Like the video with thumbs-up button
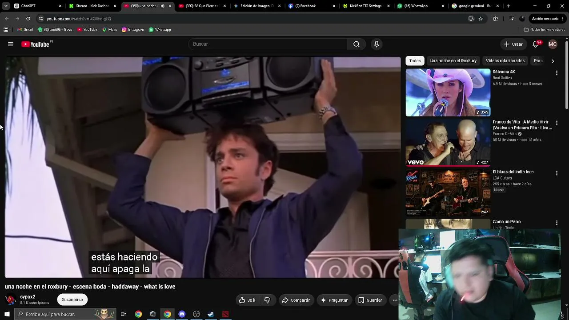Image resolution: width=569 pixels, height=320 pixels. coord(247,300)
